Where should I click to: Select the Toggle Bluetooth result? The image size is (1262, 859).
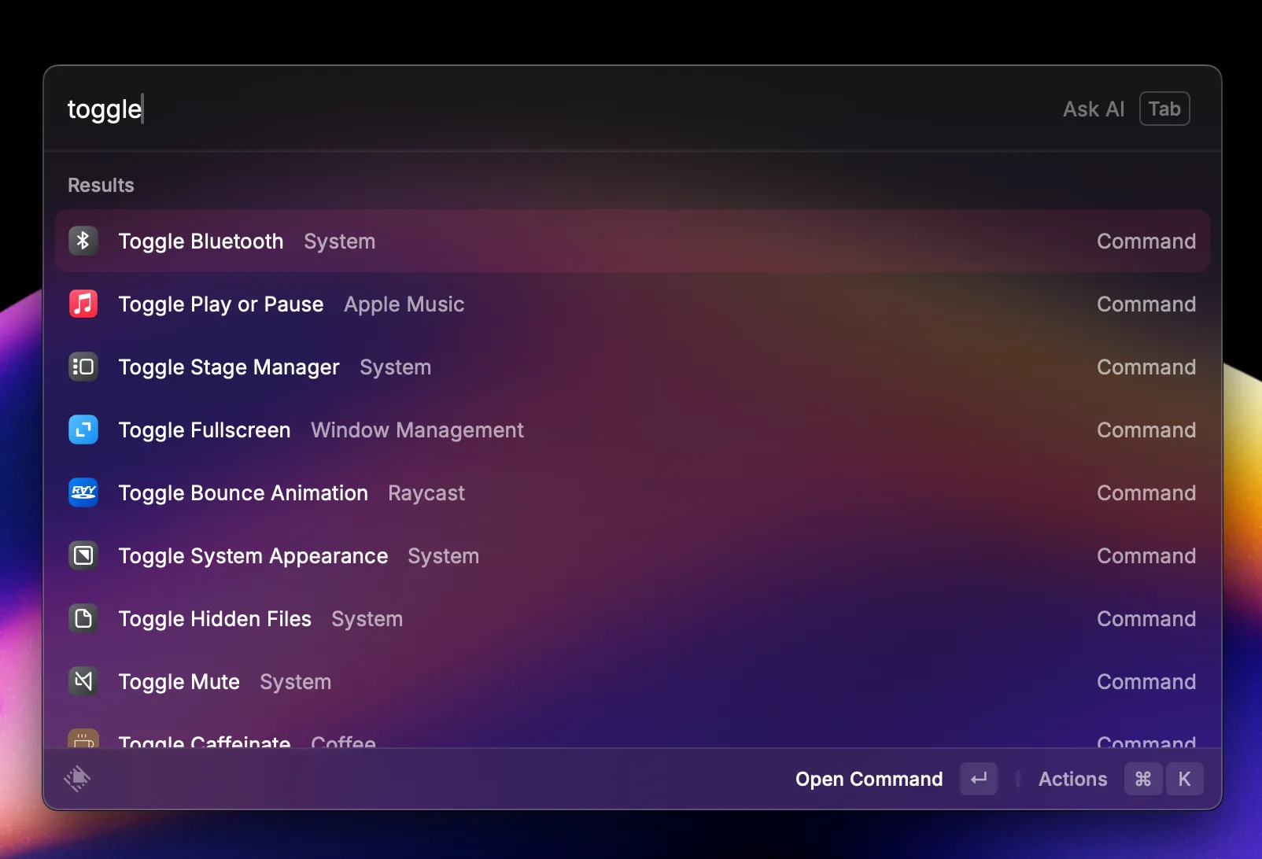pyautogui.click(x=201, y=241)
